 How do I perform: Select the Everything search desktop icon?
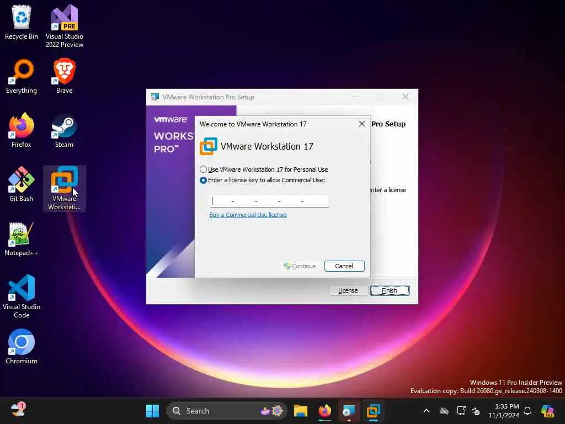tap(22, 76)
